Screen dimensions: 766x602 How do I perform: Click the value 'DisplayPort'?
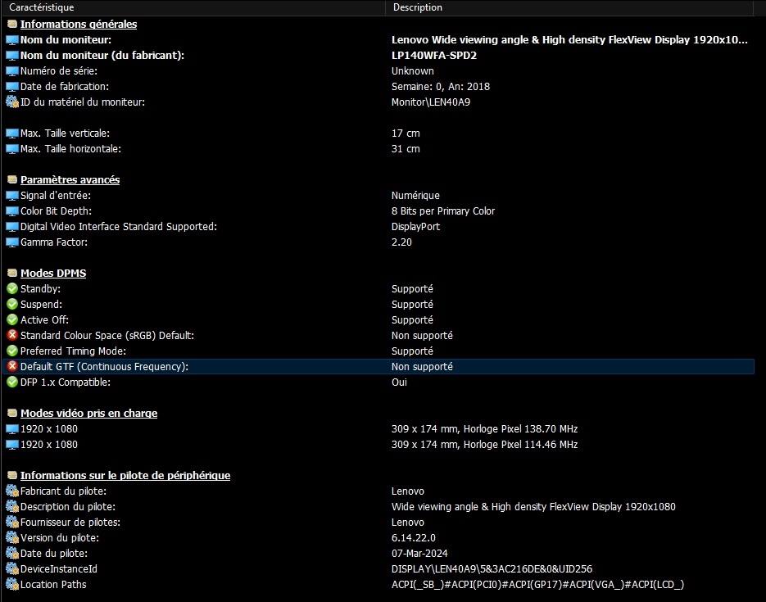pyautogui.click(x=415, y=227)
